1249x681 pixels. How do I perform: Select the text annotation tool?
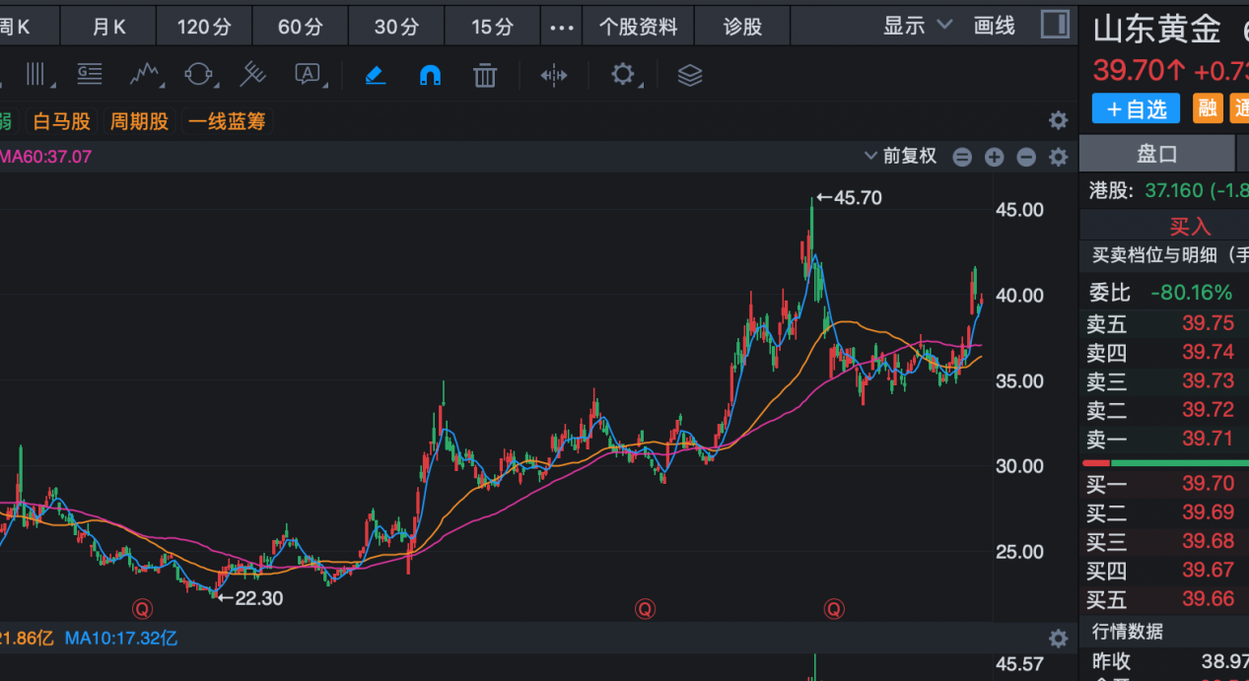310,75
